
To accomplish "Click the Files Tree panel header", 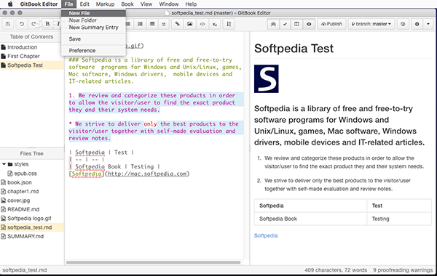I will pos(32,154).
